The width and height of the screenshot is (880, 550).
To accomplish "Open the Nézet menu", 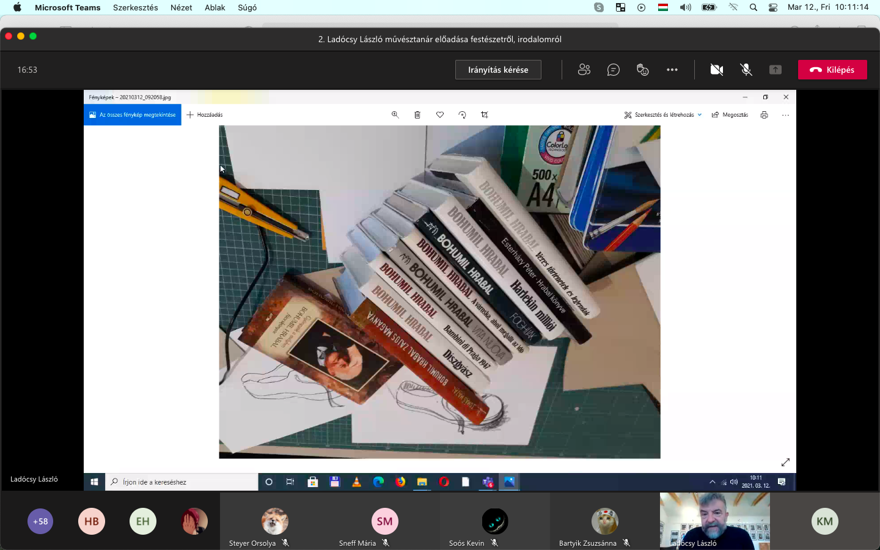I will (182, 7).
